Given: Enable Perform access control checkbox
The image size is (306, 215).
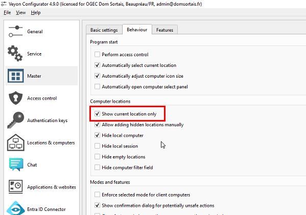Looking at the screenshot, I should point(97,54).
